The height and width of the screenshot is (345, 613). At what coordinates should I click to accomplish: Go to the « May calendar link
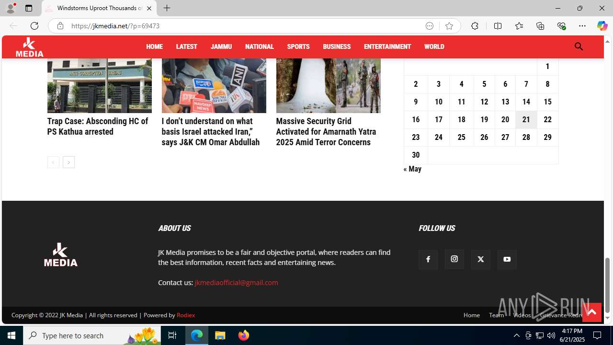pos(412,169)
